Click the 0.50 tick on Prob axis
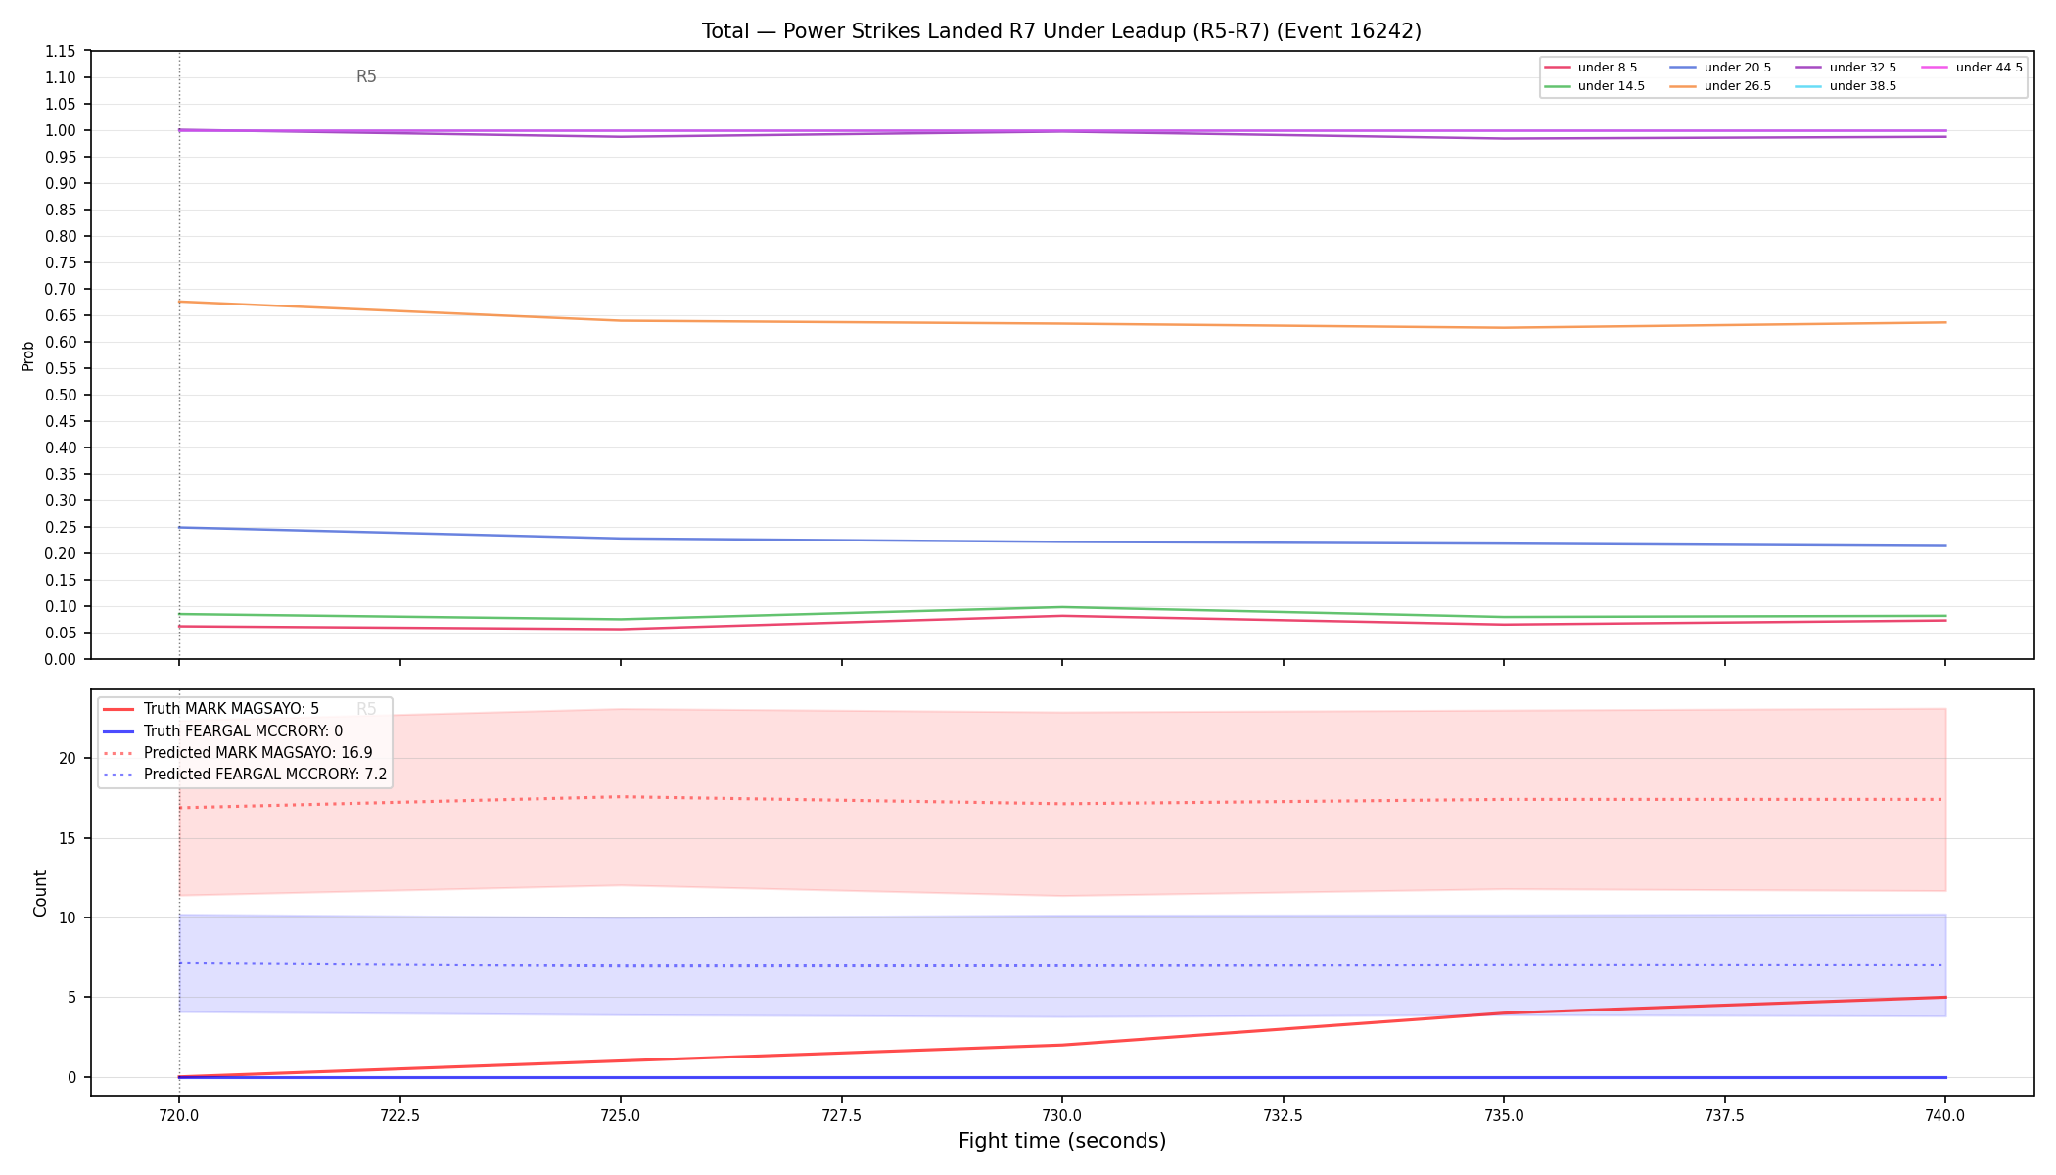2056x1175 pixels. (x=61, y=395)
